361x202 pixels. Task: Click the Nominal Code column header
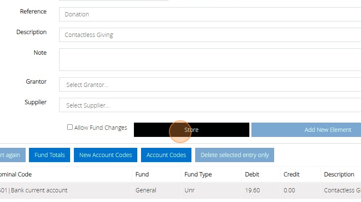coord(16,174)
